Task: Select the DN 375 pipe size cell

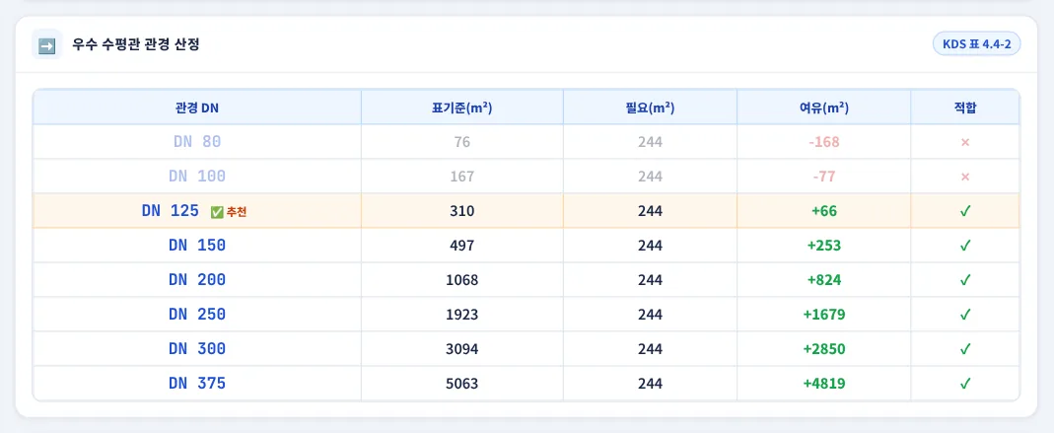Action: [197, 384]
